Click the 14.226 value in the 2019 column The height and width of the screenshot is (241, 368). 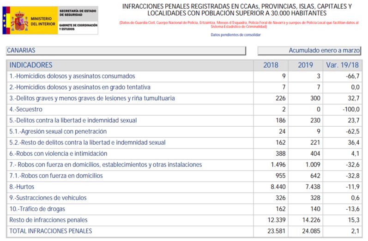[311, 220]
